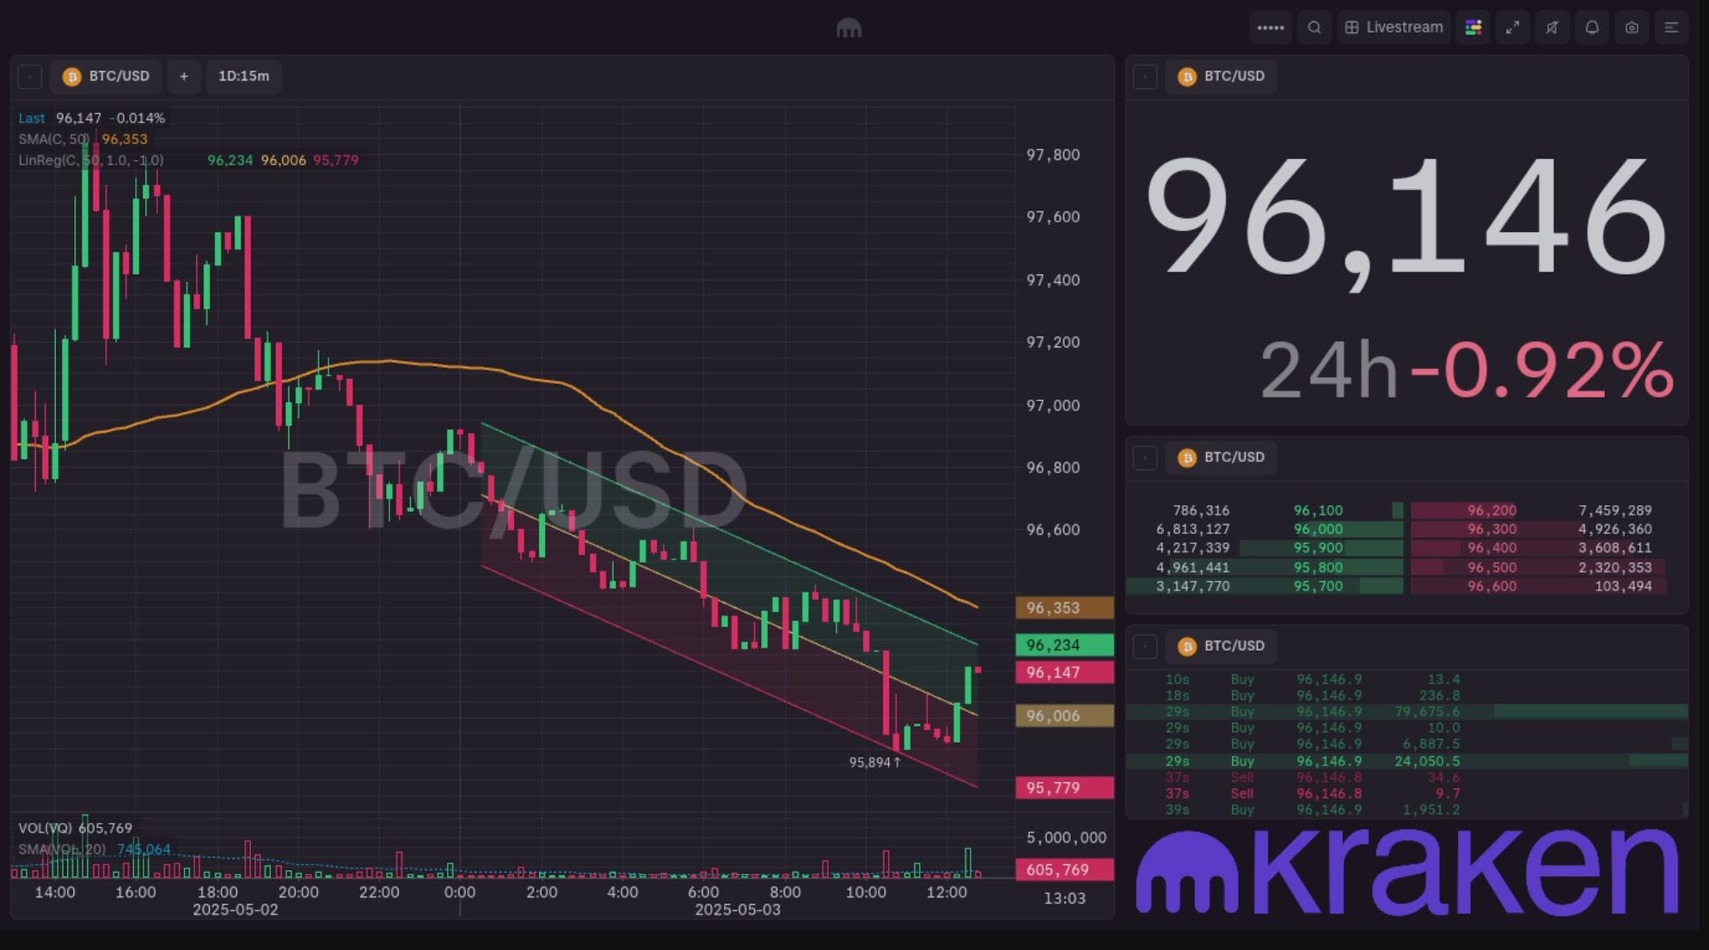1709x950 pixels.
Task: Select the 39s Buy trade of 1,951.2
Action: point(1406,810)
